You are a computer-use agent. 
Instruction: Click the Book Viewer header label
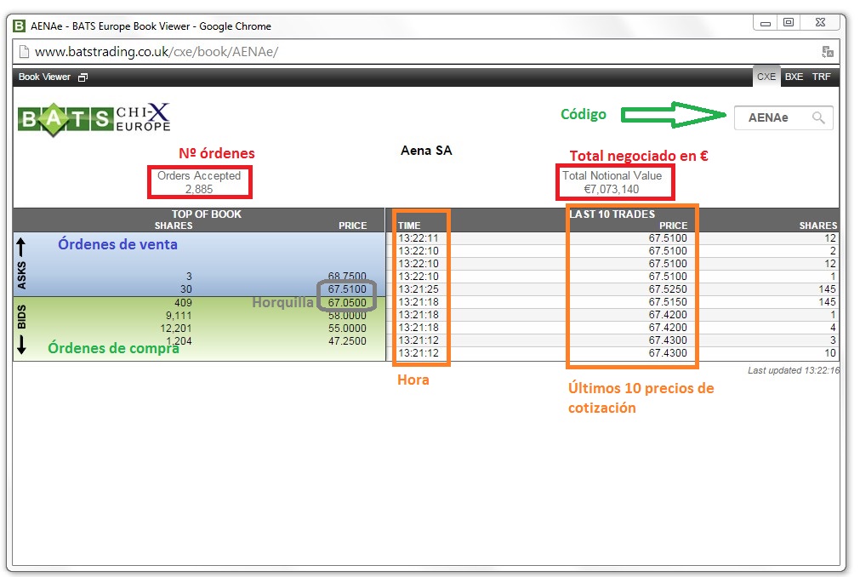tap(44, 77)
